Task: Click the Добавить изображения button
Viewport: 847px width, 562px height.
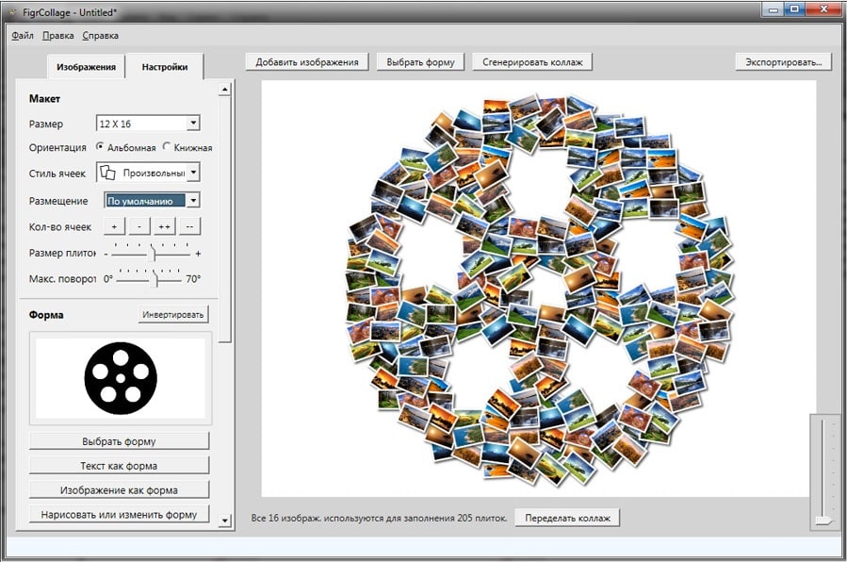Action: point(307,62)
